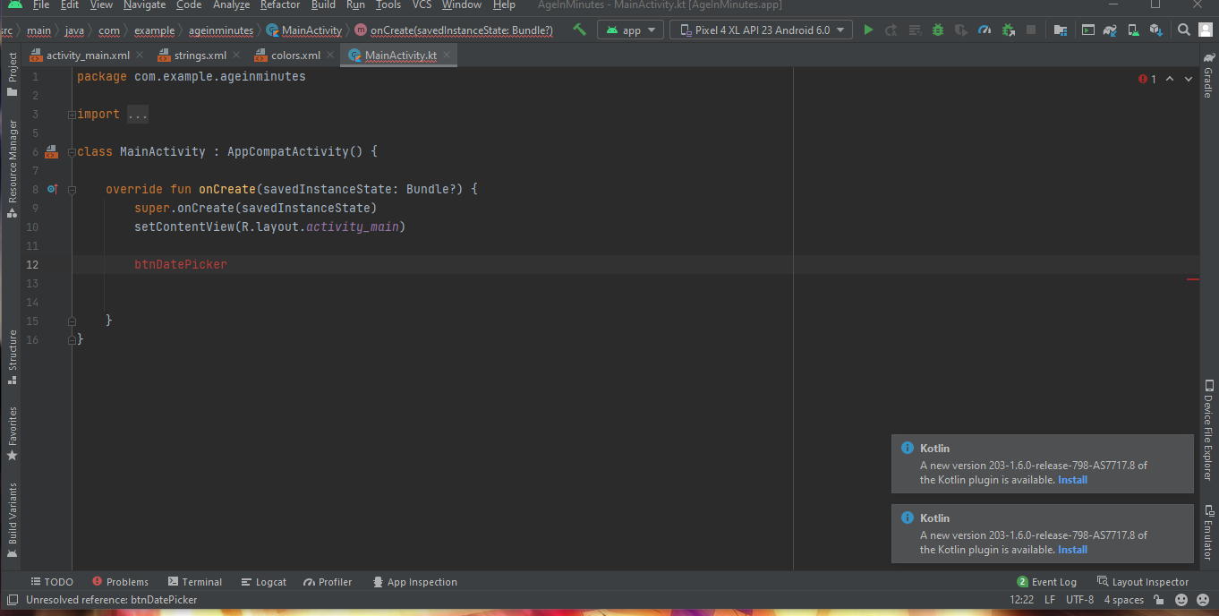The width and height of the screenshot is (1219, 616).
Task: Toggle the read-only lock icon in status bar
Action: pos(1159,600)
